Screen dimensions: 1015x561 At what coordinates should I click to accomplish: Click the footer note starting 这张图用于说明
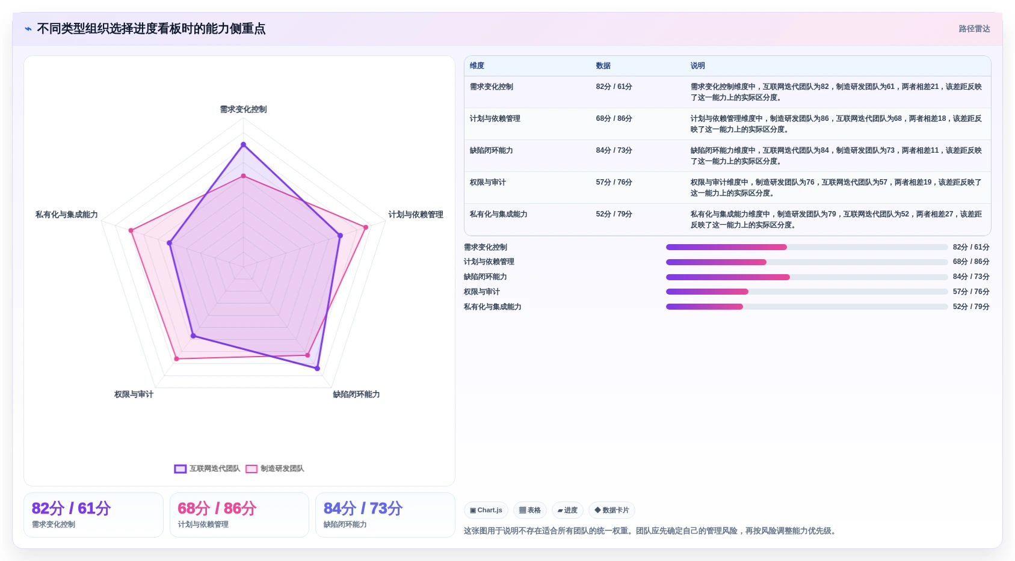[651, 531]
